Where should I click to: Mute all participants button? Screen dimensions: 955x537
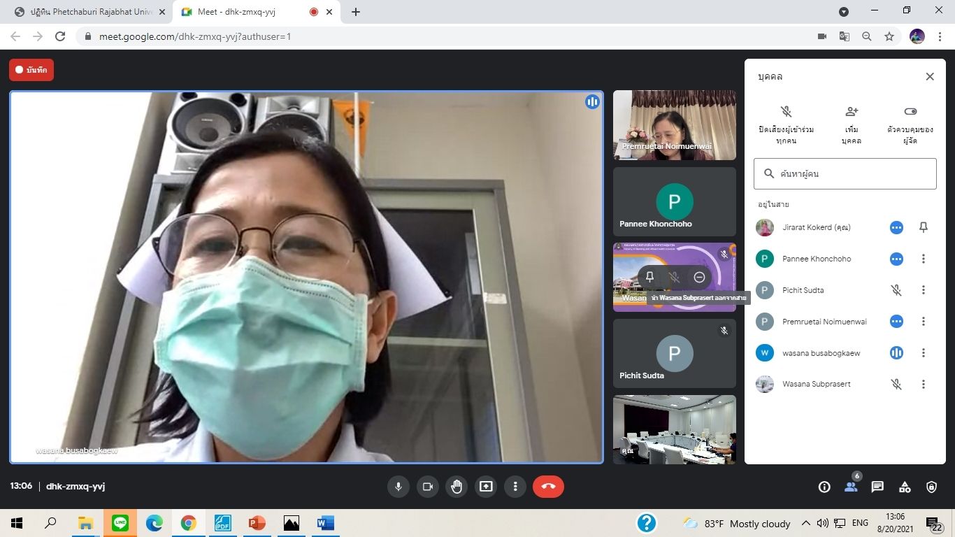click(786, 124)
